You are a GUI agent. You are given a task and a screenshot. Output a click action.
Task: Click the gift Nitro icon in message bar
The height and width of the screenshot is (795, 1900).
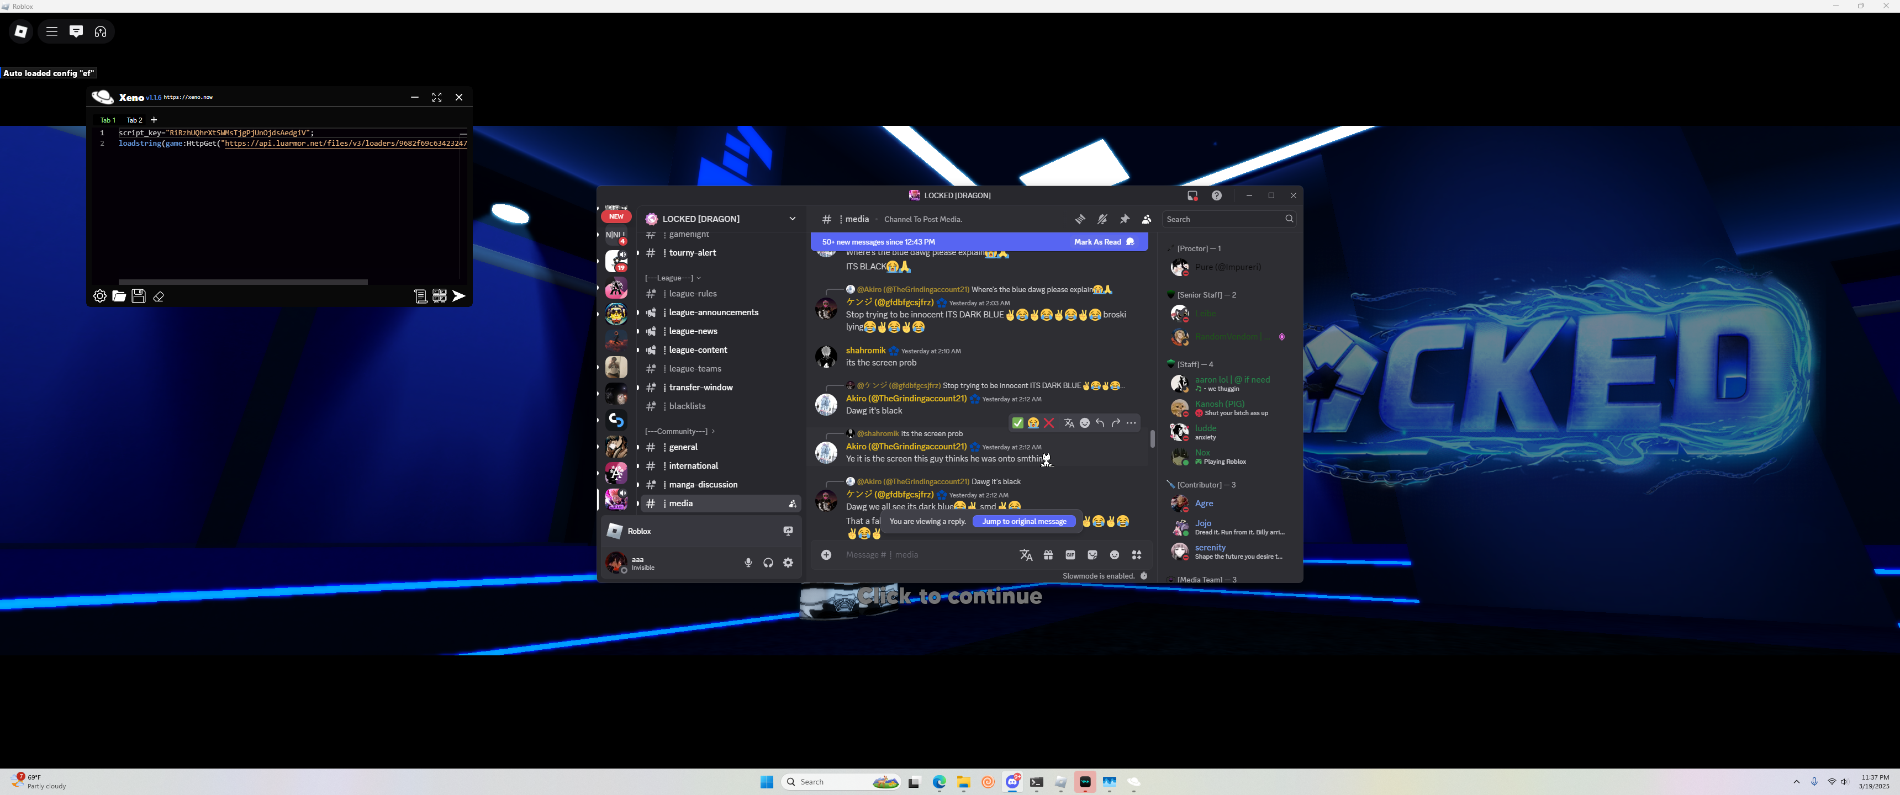[1048, 555]
